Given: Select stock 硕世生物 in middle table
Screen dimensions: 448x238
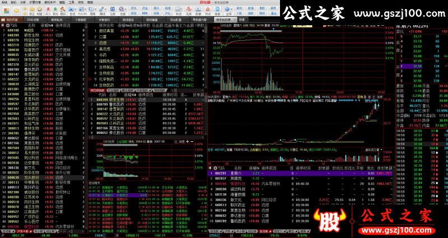Looking at the screenshot, I should click(x=146, y=100).
